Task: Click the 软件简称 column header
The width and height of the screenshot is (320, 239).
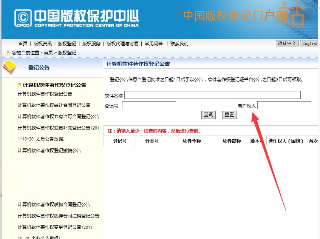Action: tap(232, 141)
